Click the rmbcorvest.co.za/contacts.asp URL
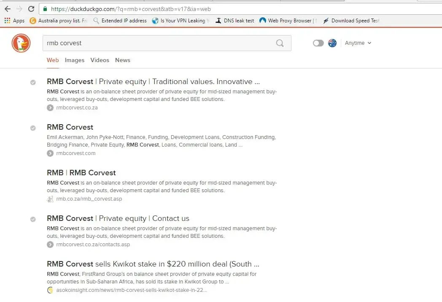The width and height of the screenshot is (442, 302). pyautogui.click(x=93, y=245)
